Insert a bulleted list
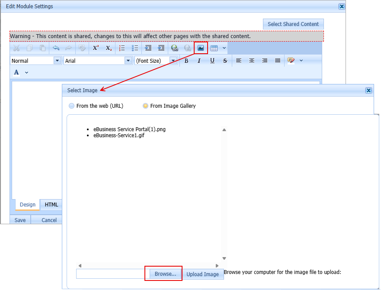This screenshot has width=381, height=290. [135, 48]
